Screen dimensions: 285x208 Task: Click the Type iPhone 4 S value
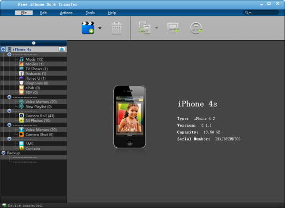(204, 119)
